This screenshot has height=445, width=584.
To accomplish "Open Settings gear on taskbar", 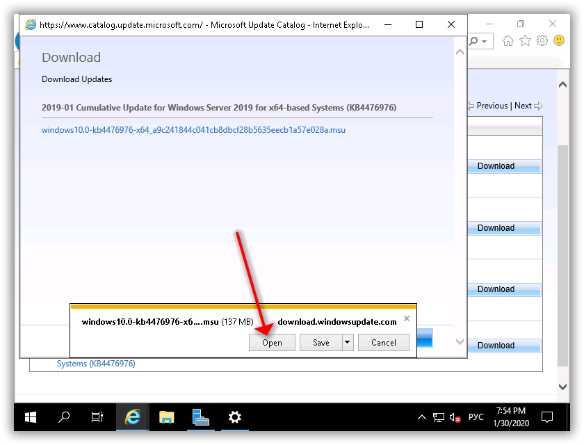I will click(235, 417).
